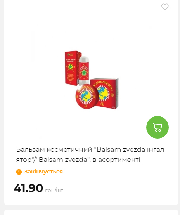
Task: Click the "Закінчується" low stock label
Action: pos(43,172)
